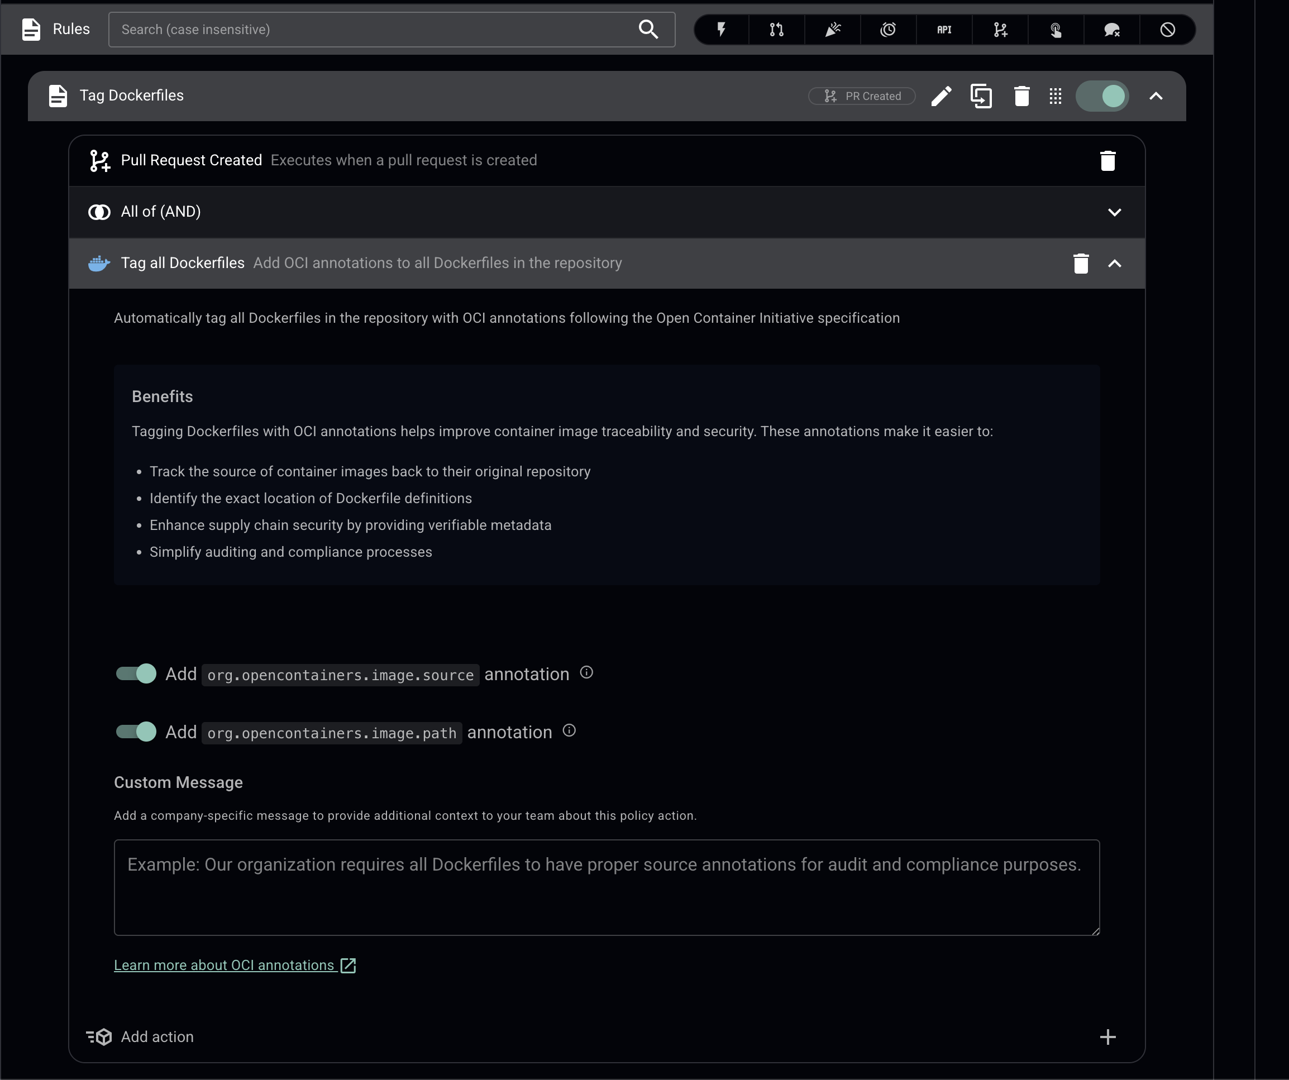Click the drag grid handle icon

(x=1055, y=97)
